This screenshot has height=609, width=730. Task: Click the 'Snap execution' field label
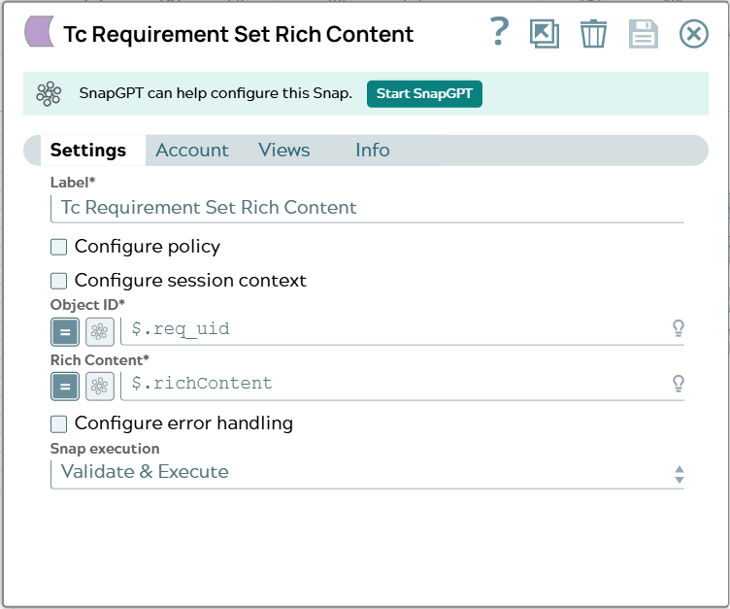coord(105,449)
